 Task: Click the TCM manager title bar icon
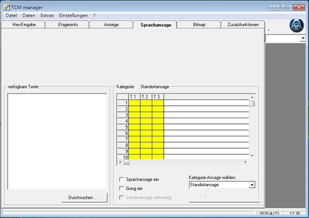(7, 7)
